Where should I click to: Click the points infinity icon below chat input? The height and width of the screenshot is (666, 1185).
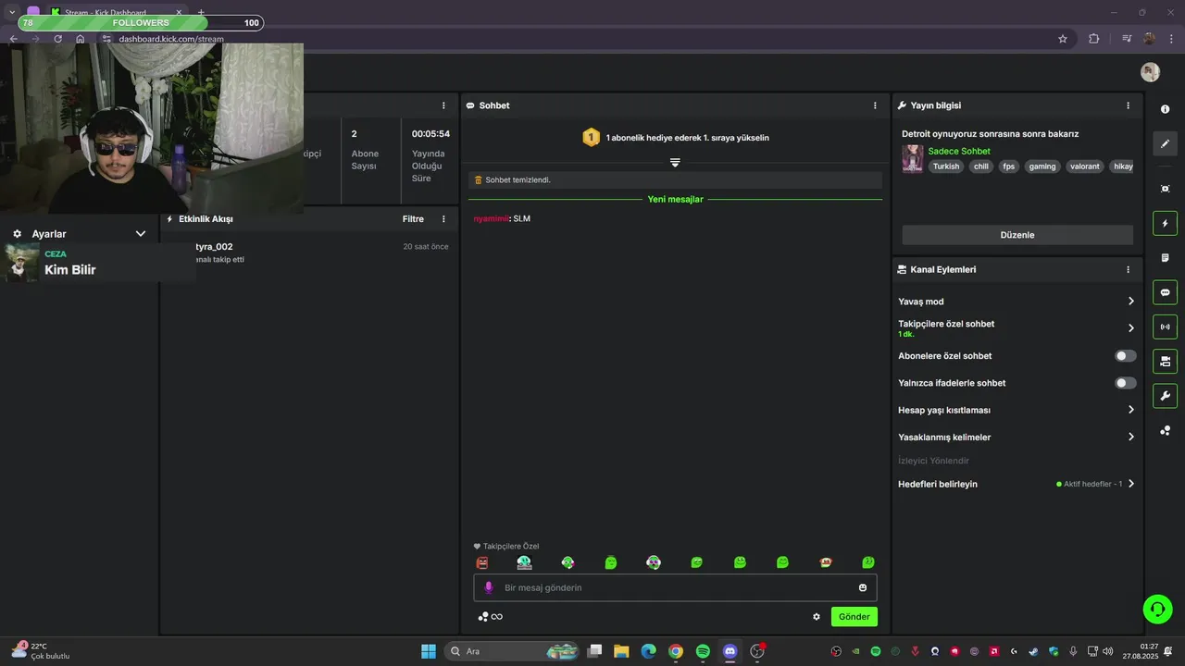click(x=490, y=617)
